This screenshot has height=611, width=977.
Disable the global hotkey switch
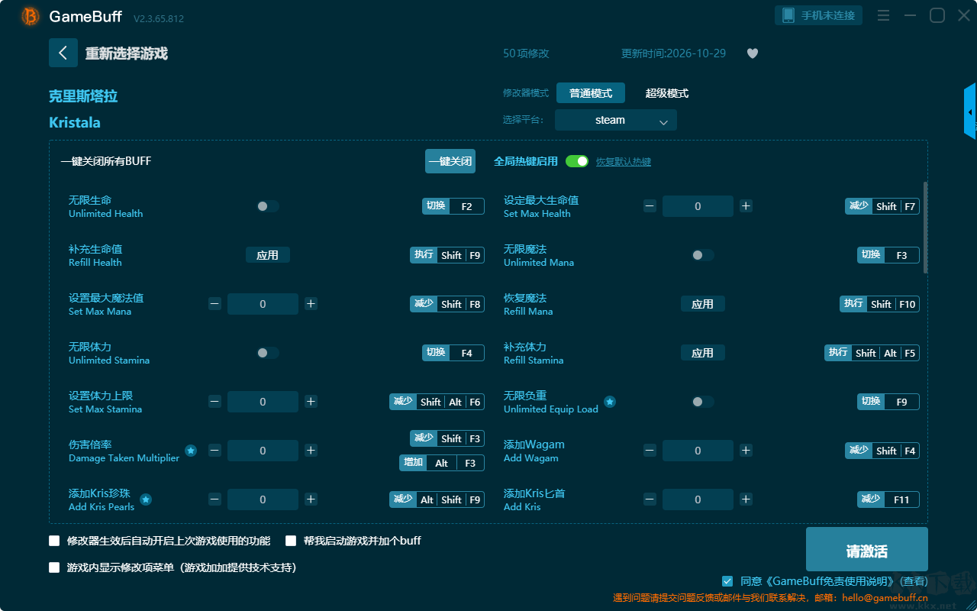577,161
